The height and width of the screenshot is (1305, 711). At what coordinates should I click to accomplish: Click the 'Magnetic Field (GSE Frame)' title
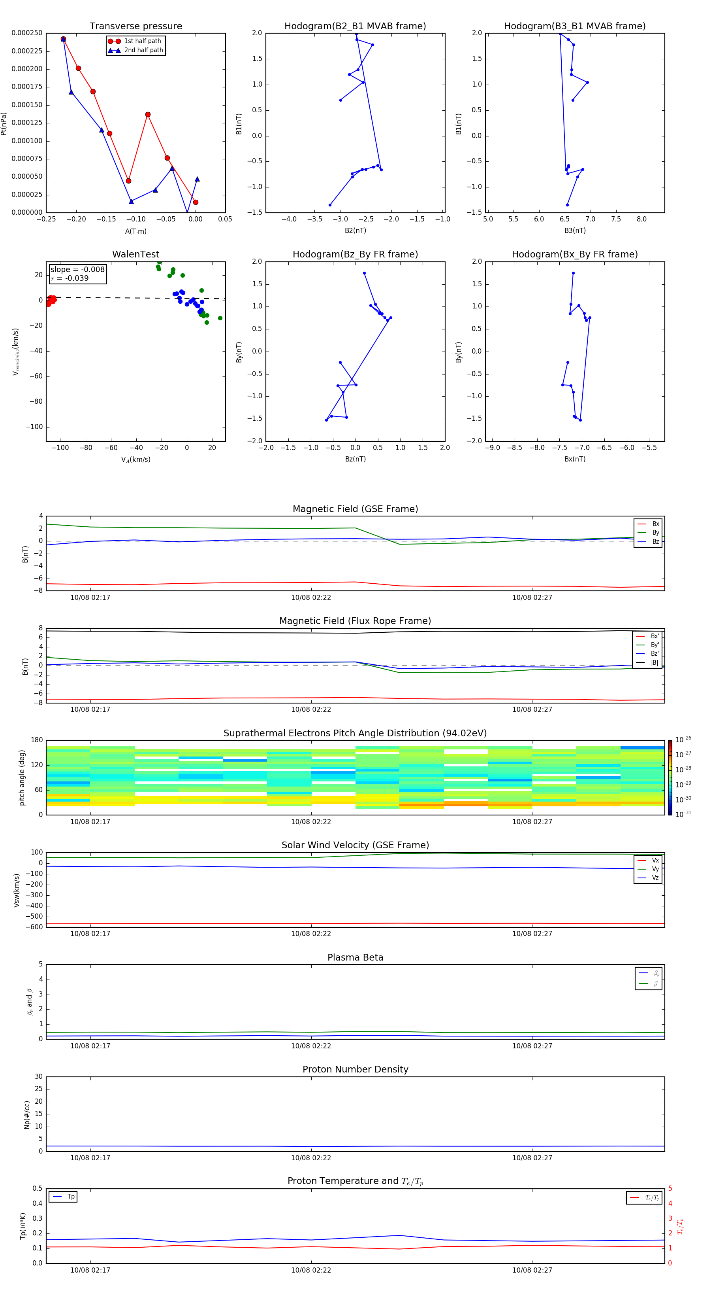pyautogui.click(x=355, y=509)
